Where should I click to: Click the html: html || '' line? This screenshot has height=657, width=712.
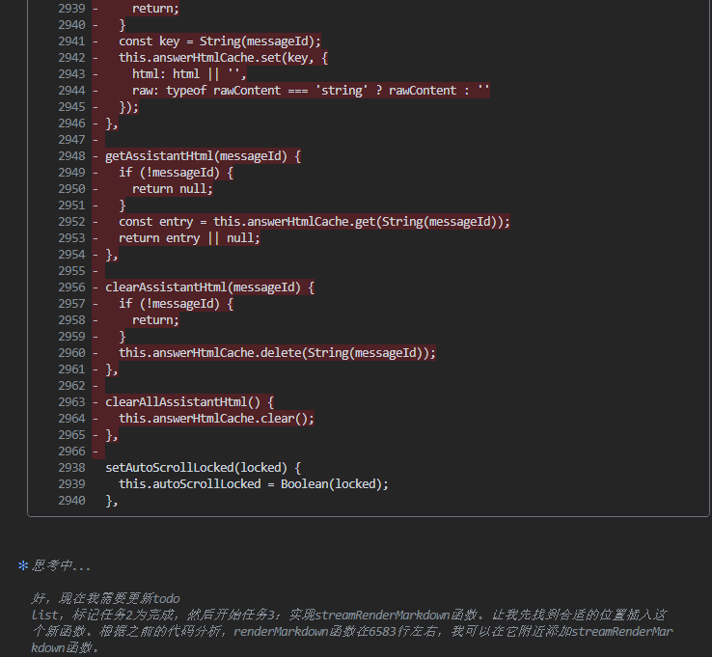tap(189, 73)
